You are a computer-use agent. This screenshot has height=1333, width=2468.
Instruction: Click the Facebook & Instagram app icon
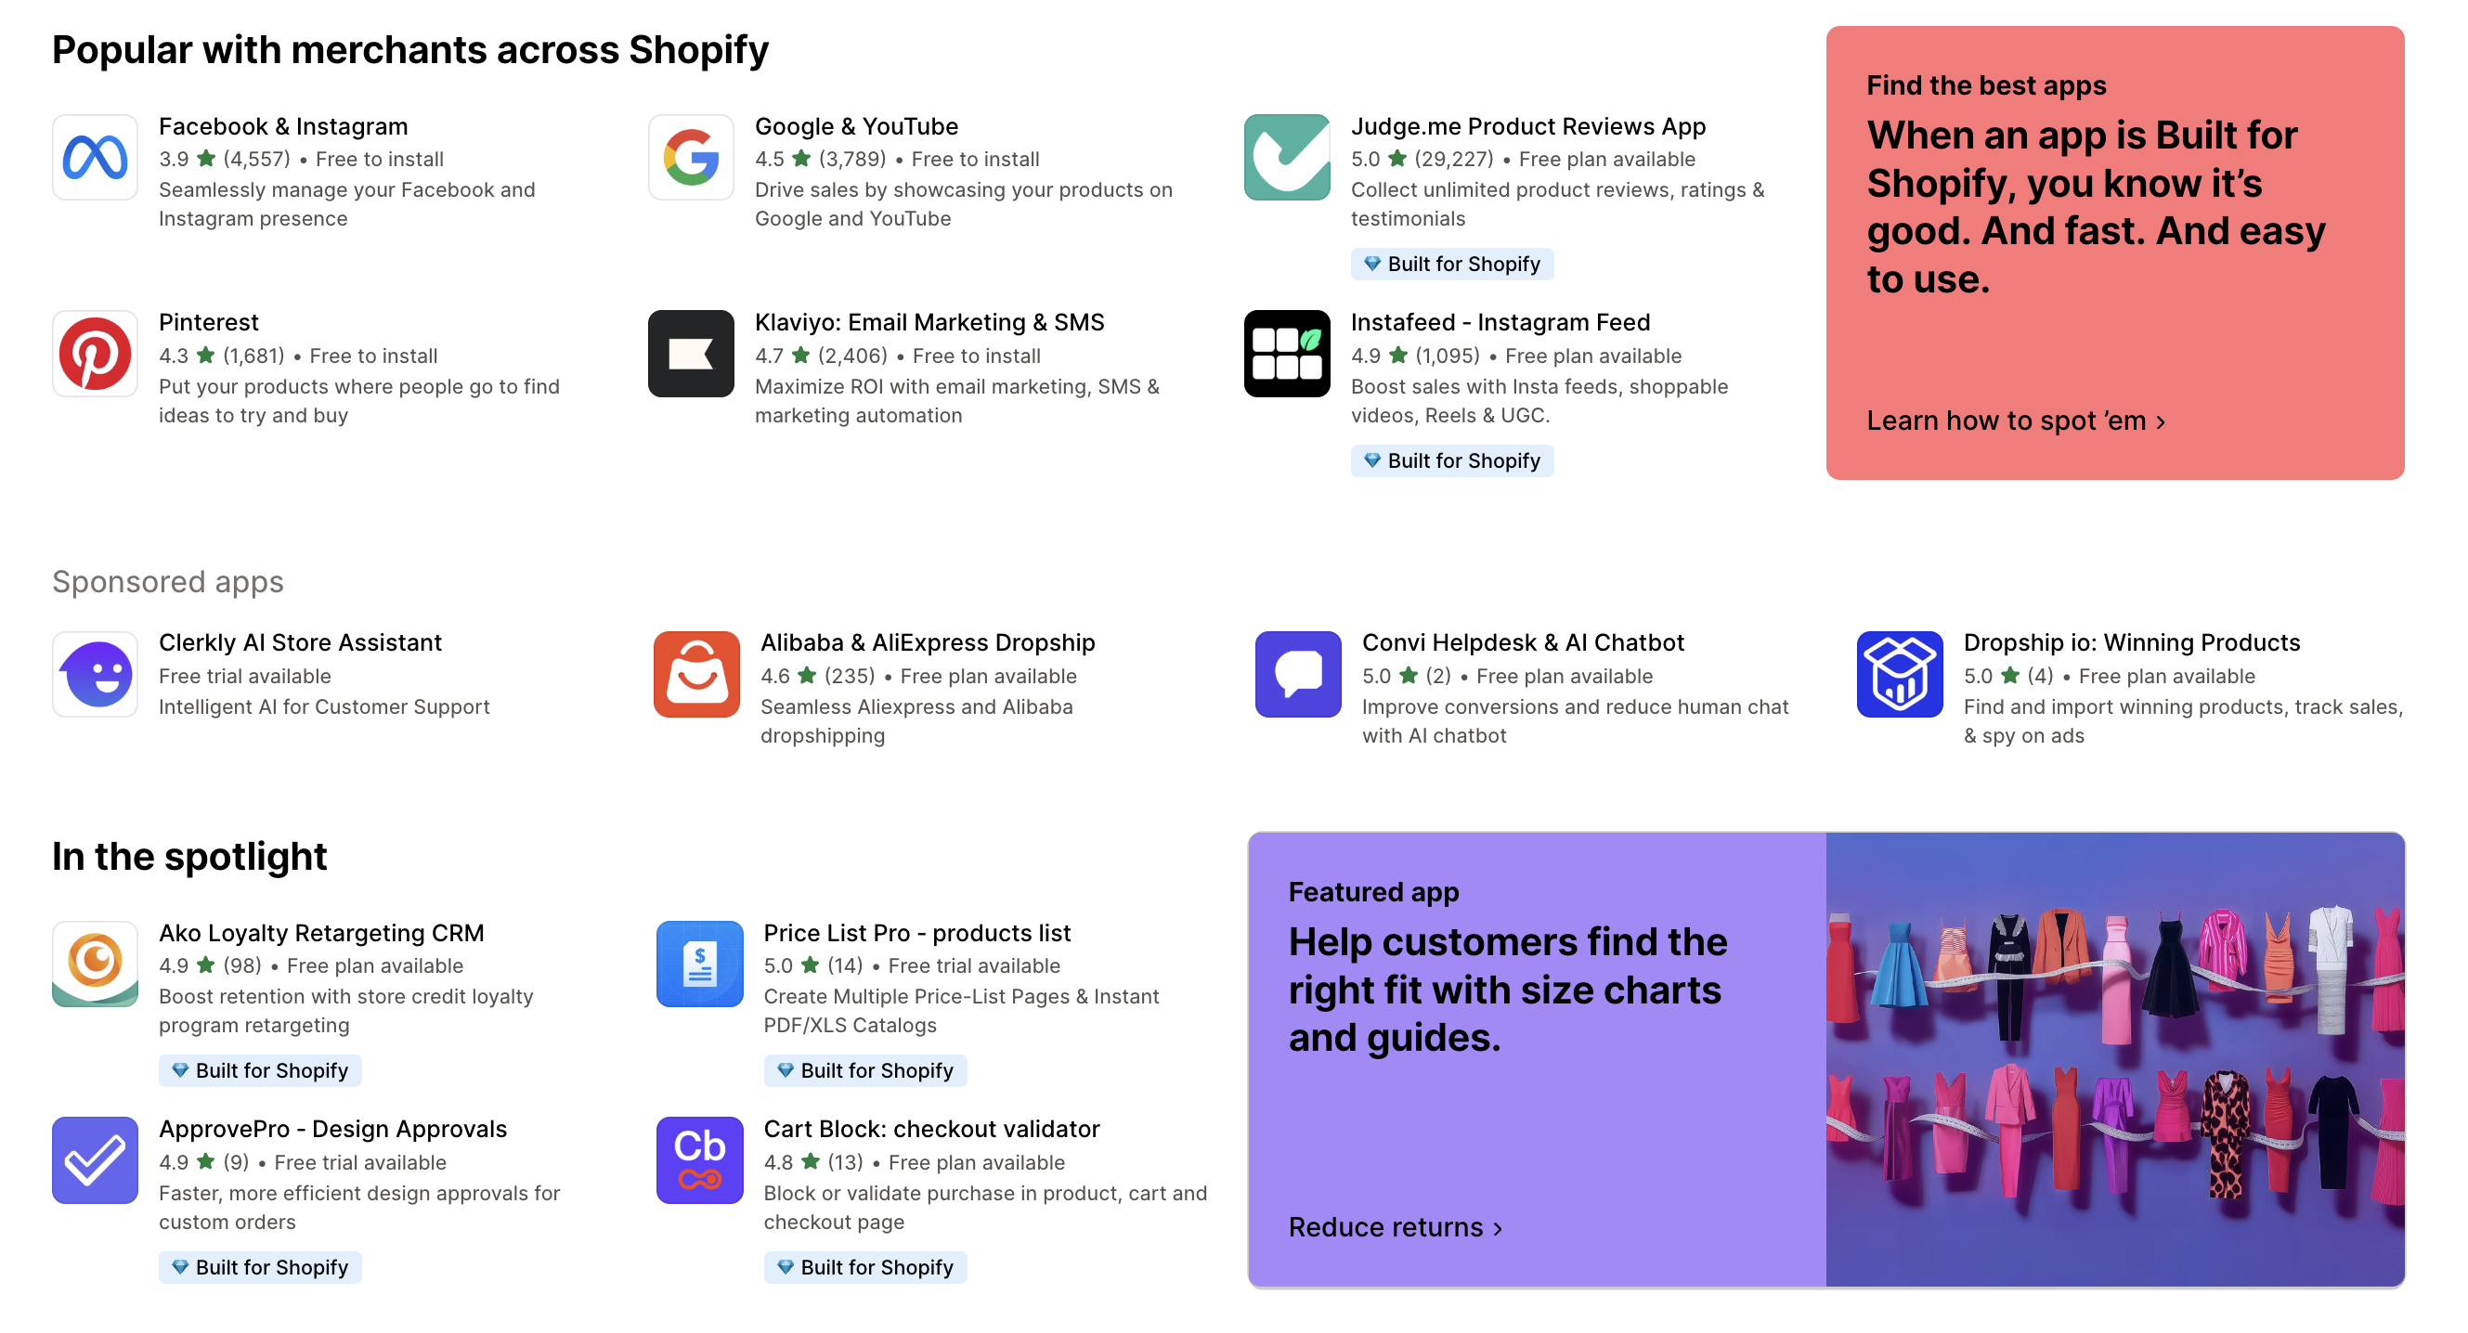(x=95, y=156)
